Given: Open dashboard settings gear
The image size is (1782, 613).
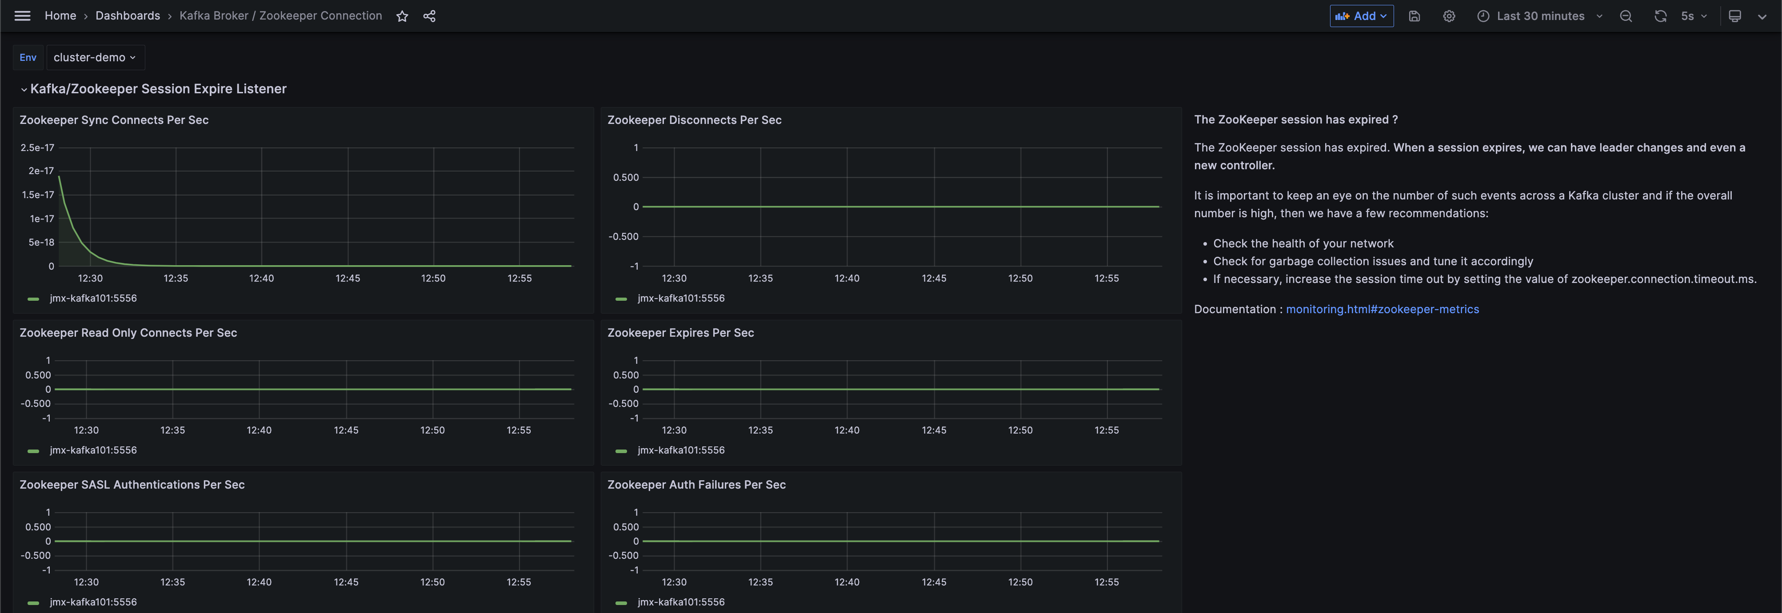Looking at the screenshot, I should coord(1449,16).
